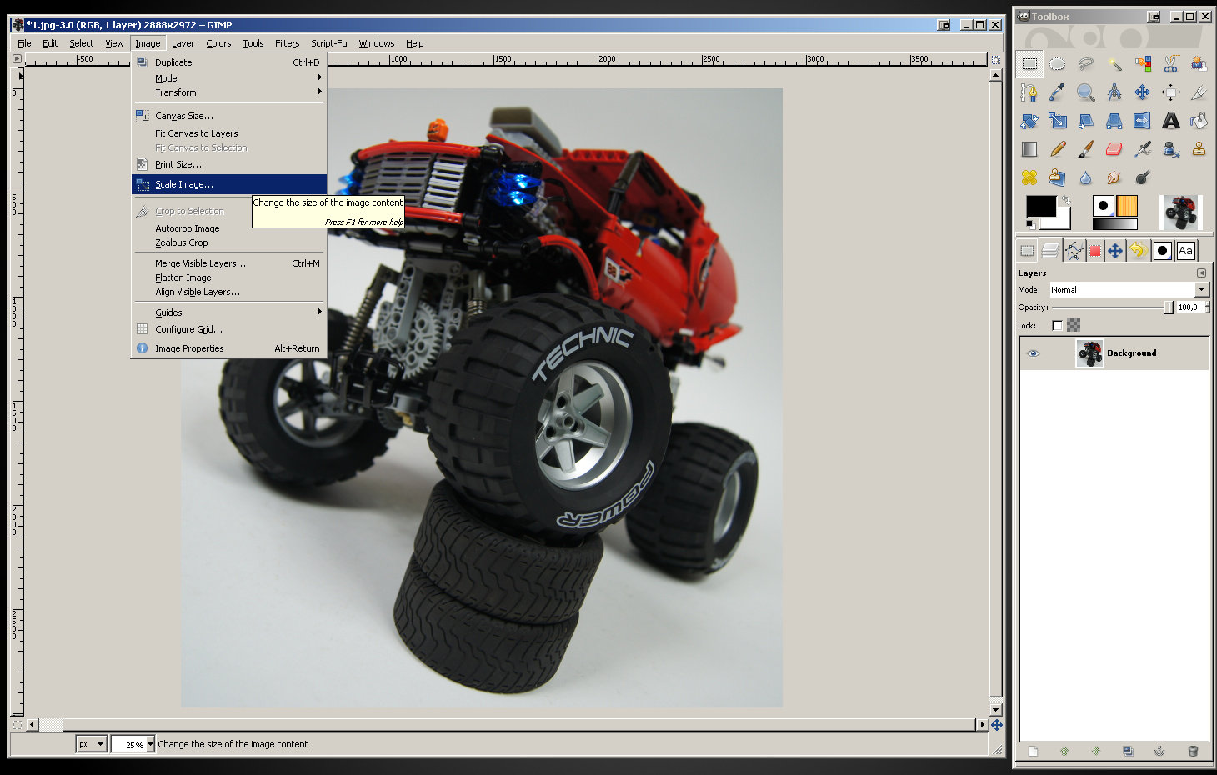Select the Bucket Fill tool

coord(1199,121)
